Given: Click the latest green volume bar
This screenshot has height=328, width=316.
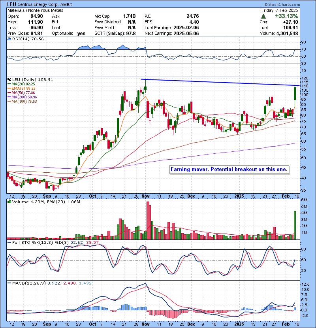Looking at the screenshot, I should 295,225.
